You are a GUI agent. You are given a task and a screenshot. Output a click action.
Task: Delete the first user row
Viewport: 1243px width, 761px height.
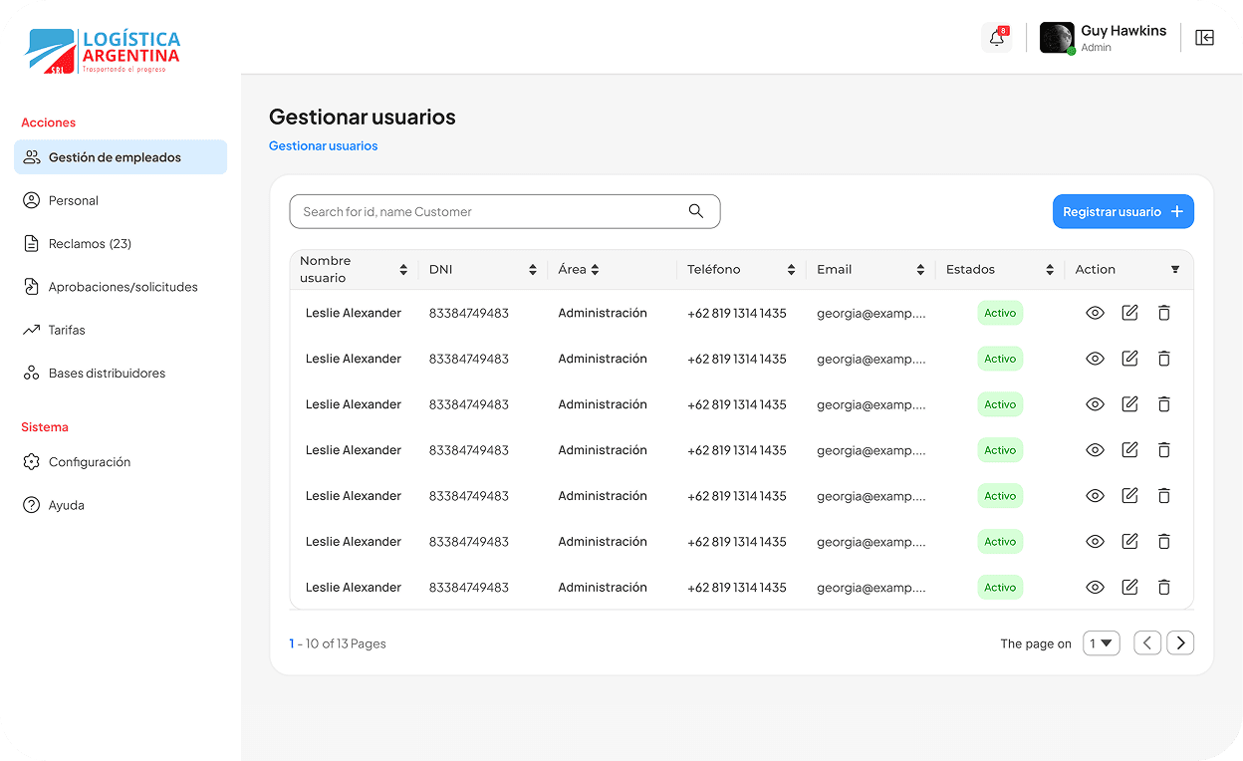1163,313
